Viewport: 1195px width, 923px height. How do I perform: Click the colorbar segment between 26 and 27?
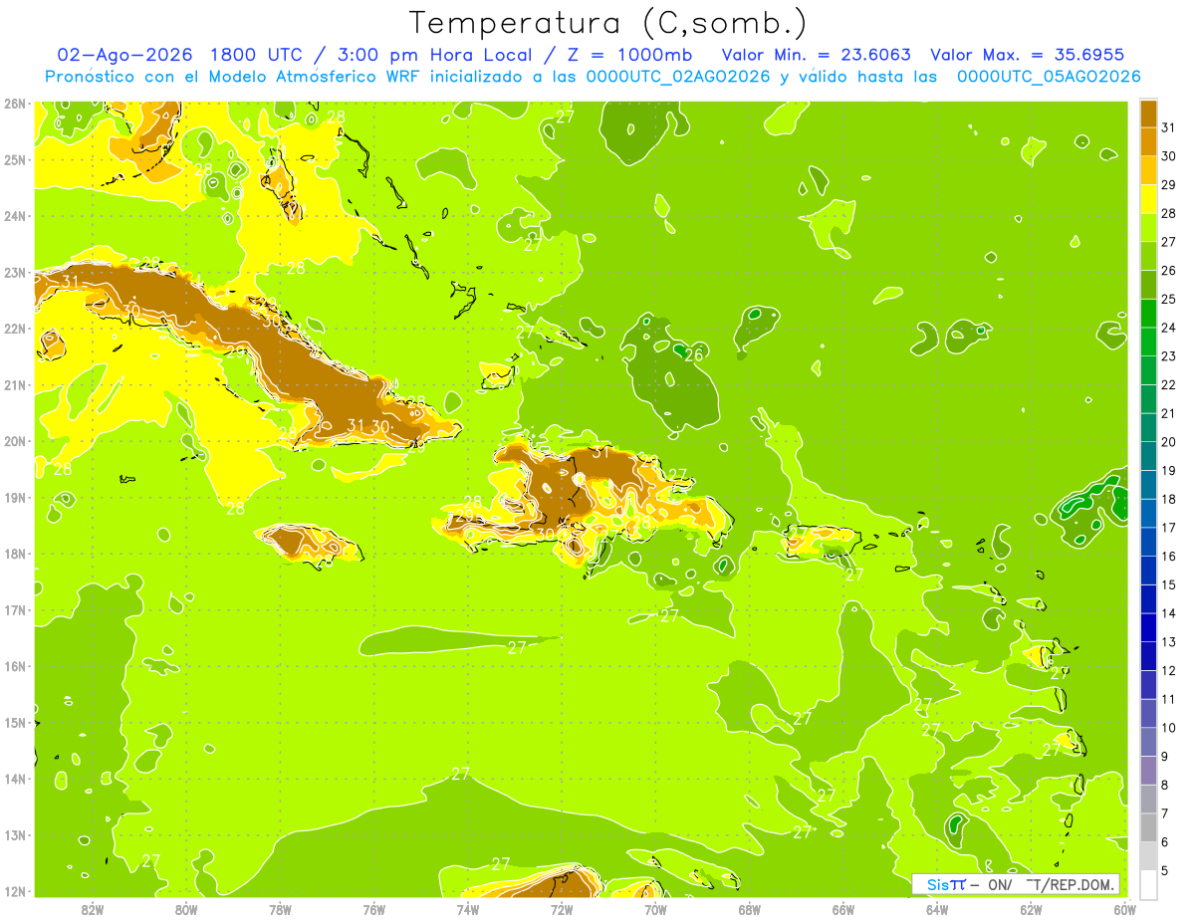1148,255
